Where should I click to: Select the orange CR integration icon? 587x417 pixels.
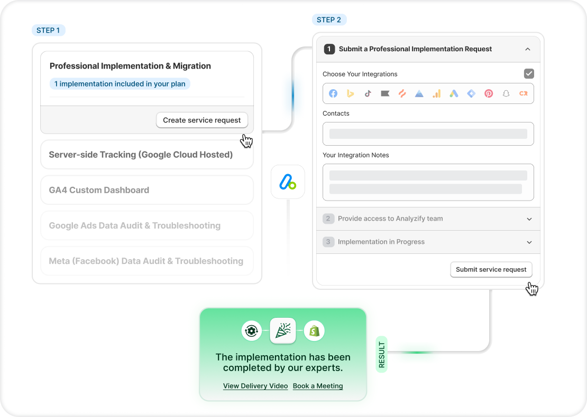coord(524,93)
